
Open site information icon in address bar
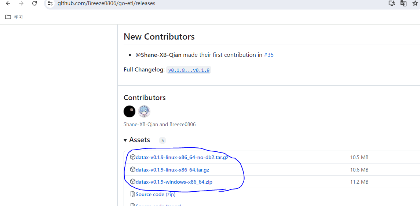50,3
